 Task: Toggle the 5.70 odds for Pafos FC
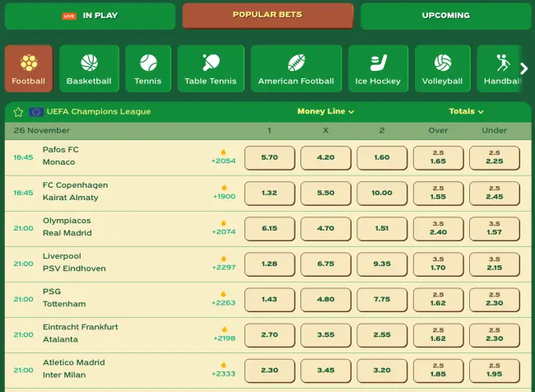click(x=269, y=157)
